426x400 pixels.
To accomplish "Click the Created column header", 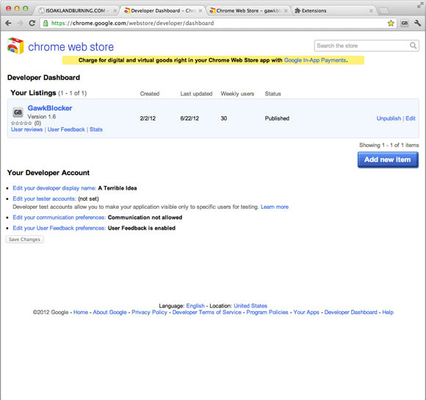I will coord(150,94).
